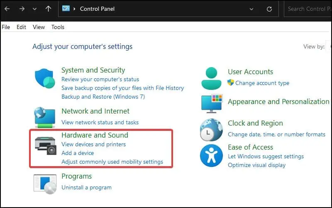Open the address bar history dropdown
332x208 pixels.
[251, 9]
